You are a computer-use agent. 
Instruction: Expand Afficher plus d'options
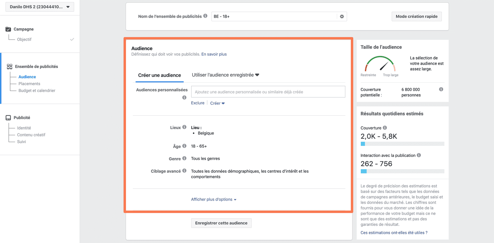(214, 199)
